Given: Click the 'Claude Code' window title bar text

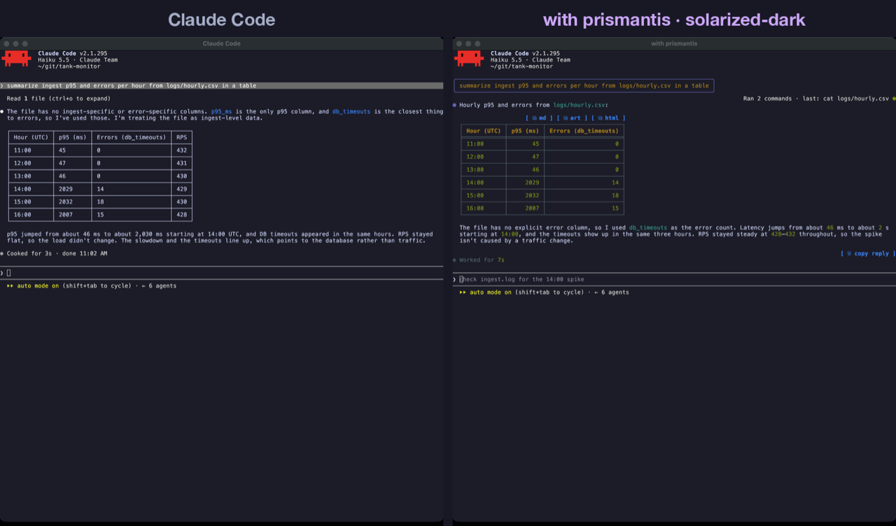Looking at the screenshot, I should point(221,43).
